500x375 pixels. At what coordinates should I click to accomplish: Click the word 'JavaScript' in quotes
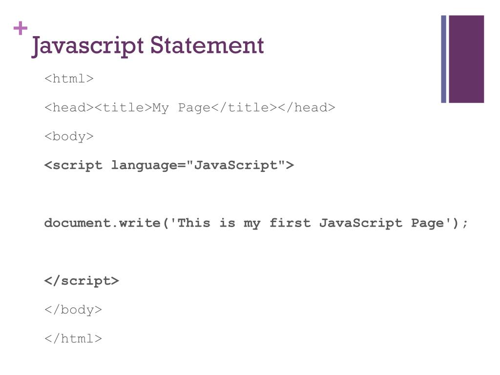(x=236, y=165)
